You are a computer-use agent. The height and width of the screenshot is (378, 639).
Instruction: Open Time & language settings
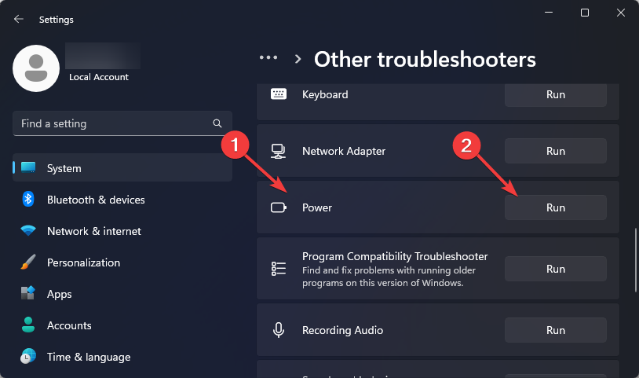122,356
